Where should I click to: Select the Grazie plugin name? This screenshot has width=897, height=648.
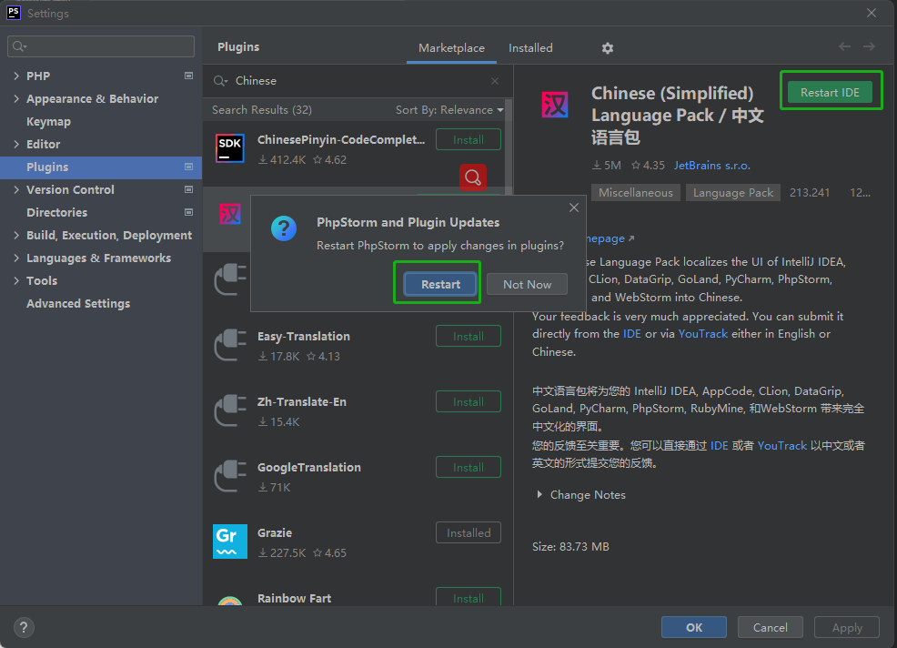click(275, 533)
